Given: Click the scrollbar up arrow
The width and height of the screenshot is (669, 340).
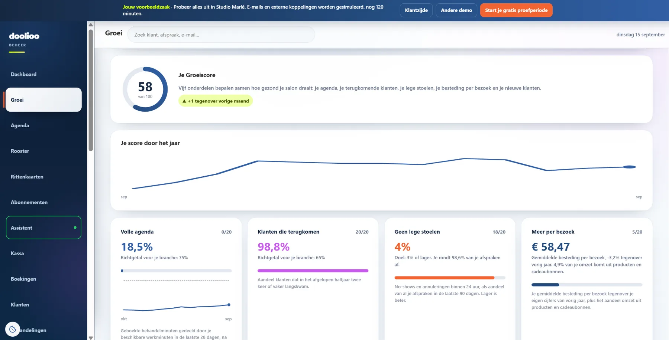Looking at the screenshot, I should (x=91, y=25).
